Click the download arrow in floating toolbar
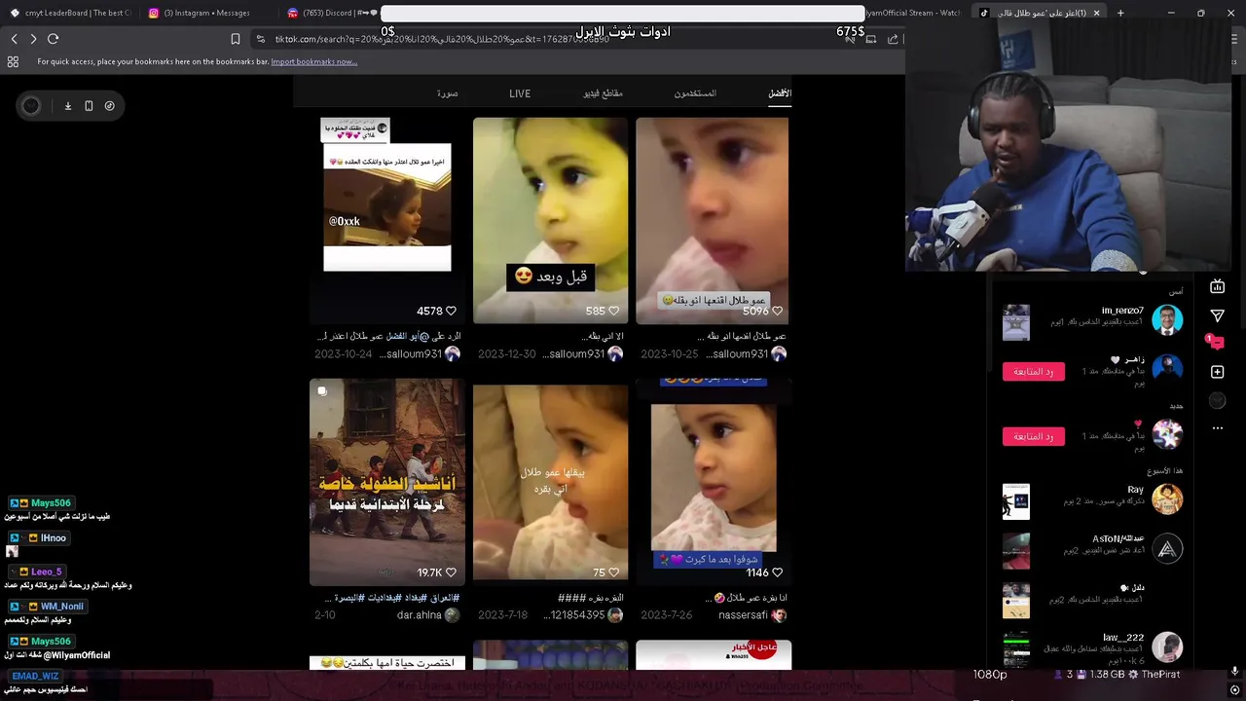Viewport: 1246px width, 701px height. [x=68, y=106]
